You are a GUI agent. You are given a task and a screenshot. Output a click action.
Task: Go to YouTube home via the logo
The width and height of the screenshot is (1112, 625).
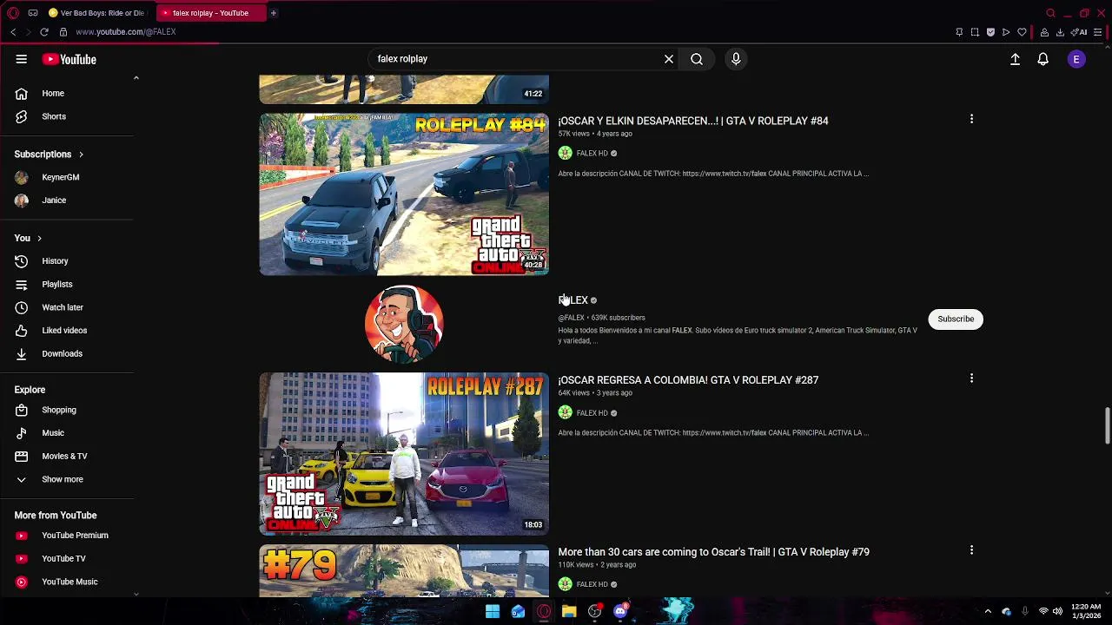coord(69,59)
